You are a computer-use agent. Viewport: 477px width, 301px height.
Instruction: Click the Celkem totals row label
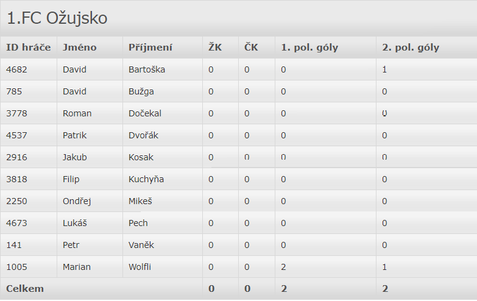tap(25, 289)
